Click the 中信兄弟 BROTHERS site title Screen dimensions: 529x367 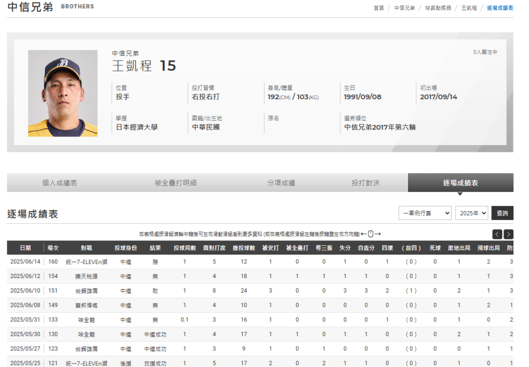[x=50, y=7]
